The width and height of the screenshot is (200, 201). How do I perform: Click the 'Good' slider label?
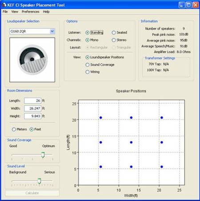tap(13, 146)
